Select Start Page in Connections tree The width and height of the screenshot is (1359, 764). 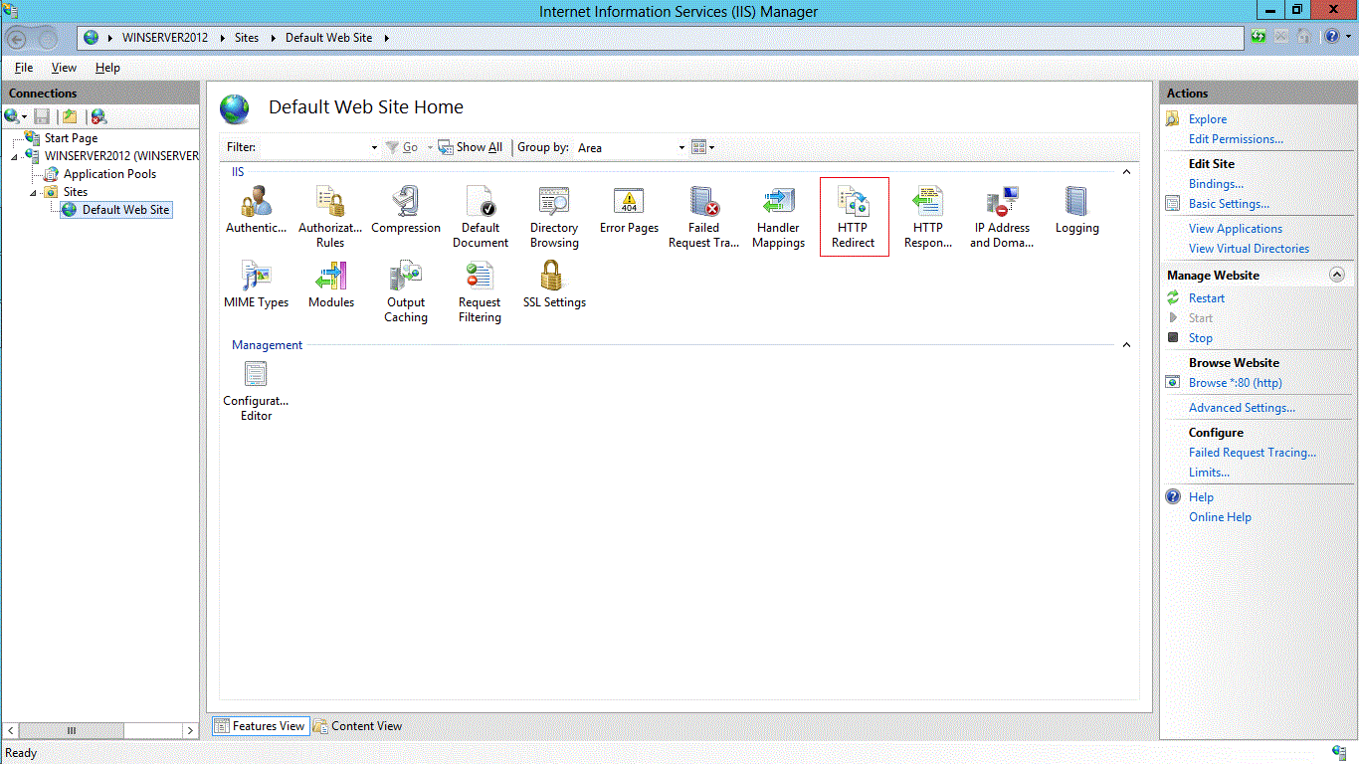(x=71, y=138)
